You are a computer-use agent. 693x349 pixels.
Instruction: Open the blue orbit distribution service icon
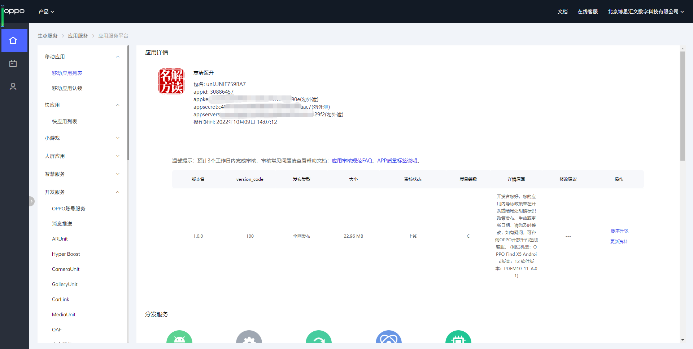coord(389,337)
